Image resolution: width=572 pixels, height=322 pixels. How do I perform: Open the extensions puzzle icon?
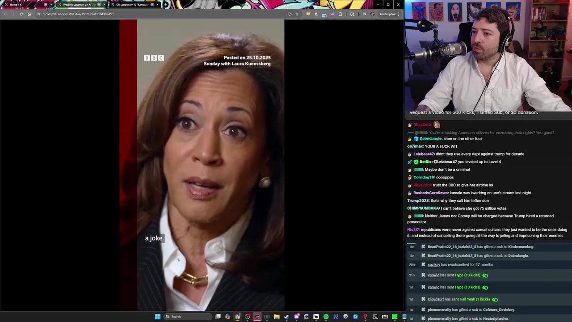point(341,14)
